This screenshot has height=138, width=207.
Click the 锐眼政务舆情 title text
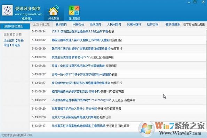[27, 9]
